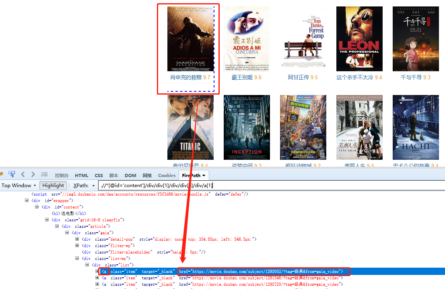Screen dimensions: 445x289
Task: Switch to the HTML tab
Action: pyautogui.click(x=81, y=175)
